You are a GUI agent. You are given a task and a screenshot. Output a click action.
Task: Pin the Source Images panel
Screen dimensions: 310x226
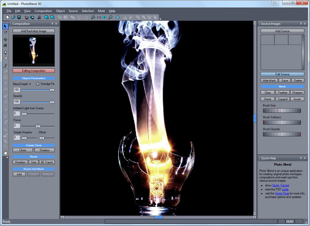(300, 24)
